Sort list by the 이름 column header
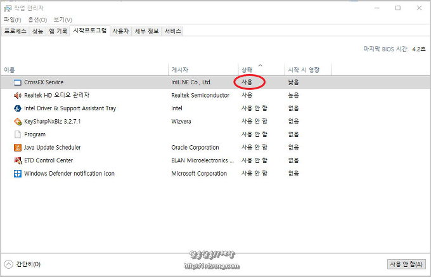The image size is (431, 277). 10,69
